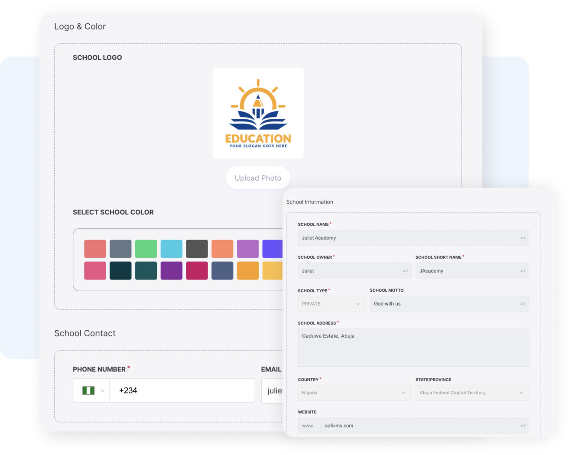Select the coral red school color
The height and width of the screenshot is (455, 572).
95,248
